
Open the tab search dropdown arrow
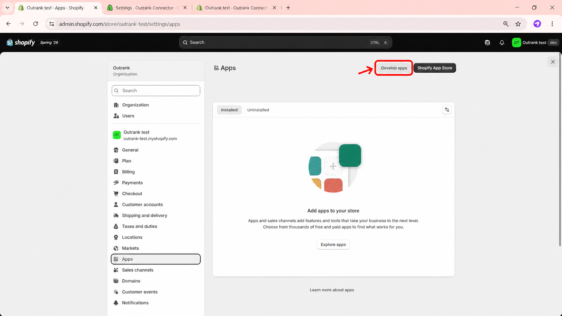[x=7, y=8]
